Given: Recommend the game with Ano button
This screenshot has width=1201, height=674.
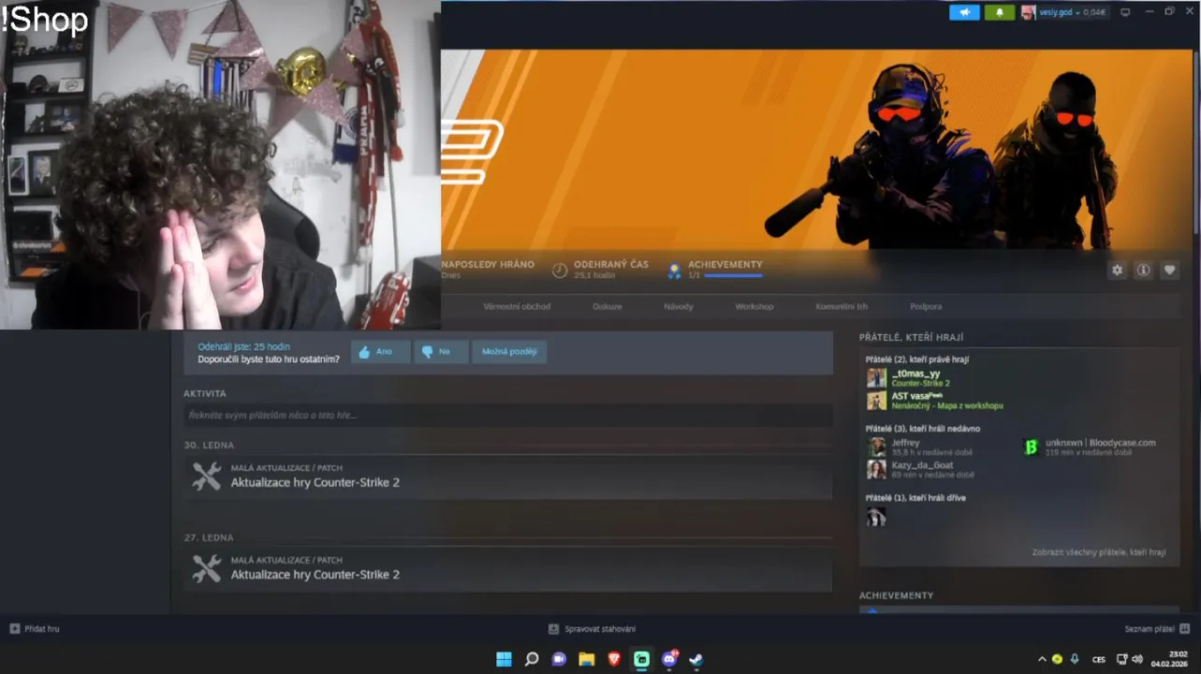Looking at the screenshot, I should (380, 352).
